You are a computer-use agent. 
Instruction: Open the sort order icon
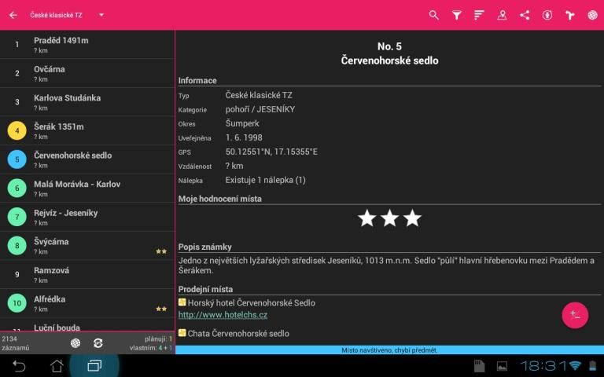click(x=479, y=15)
